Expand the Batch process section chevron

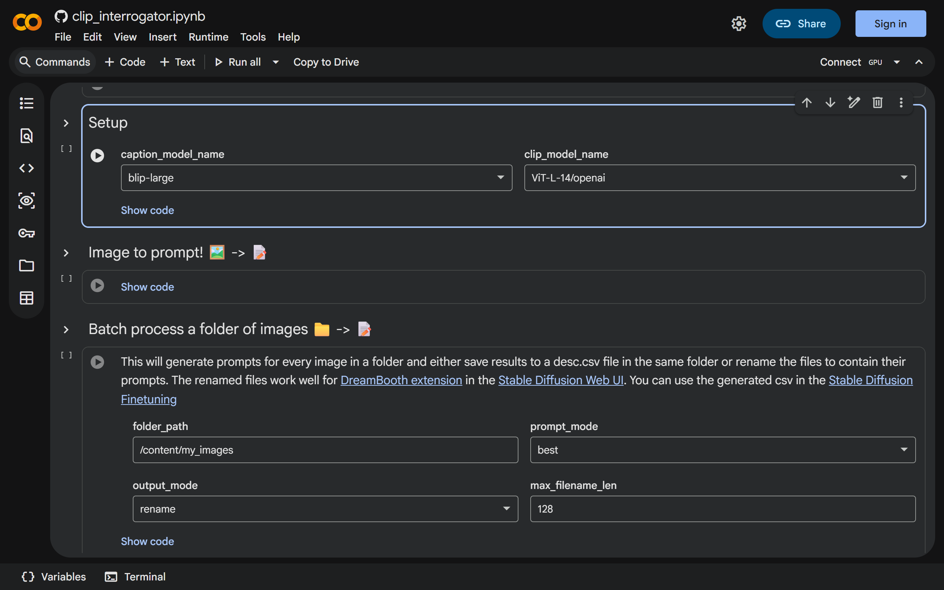66,330
